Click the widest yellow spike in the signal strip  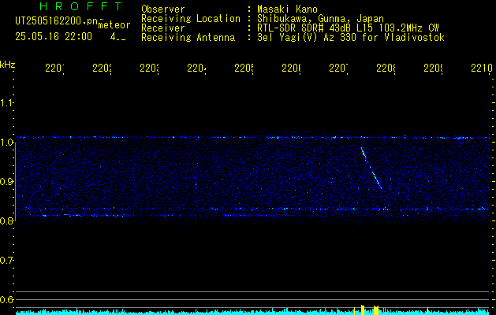tap(376, 310)
